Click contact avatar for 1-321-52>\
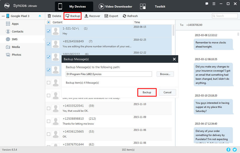The image size is (240, 153). [x=55, y=31]
